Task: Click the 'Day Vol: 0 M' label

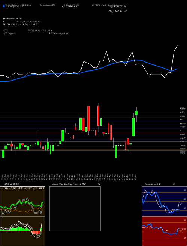Action: pos(117,11)
